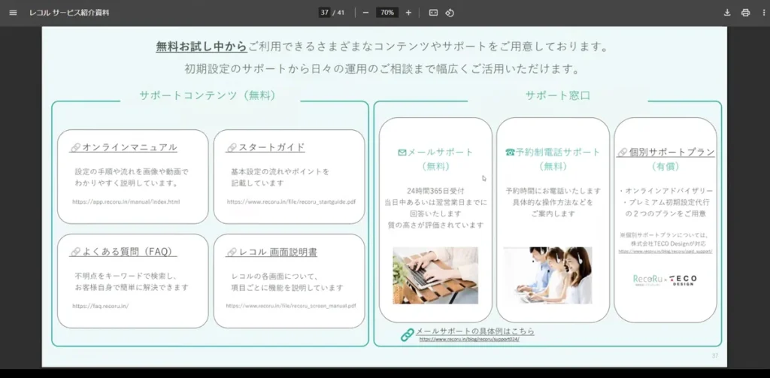
Task: Open the recoru_screen_manual.pdf link
Action: pyautogui.click(x=291, y=306)
